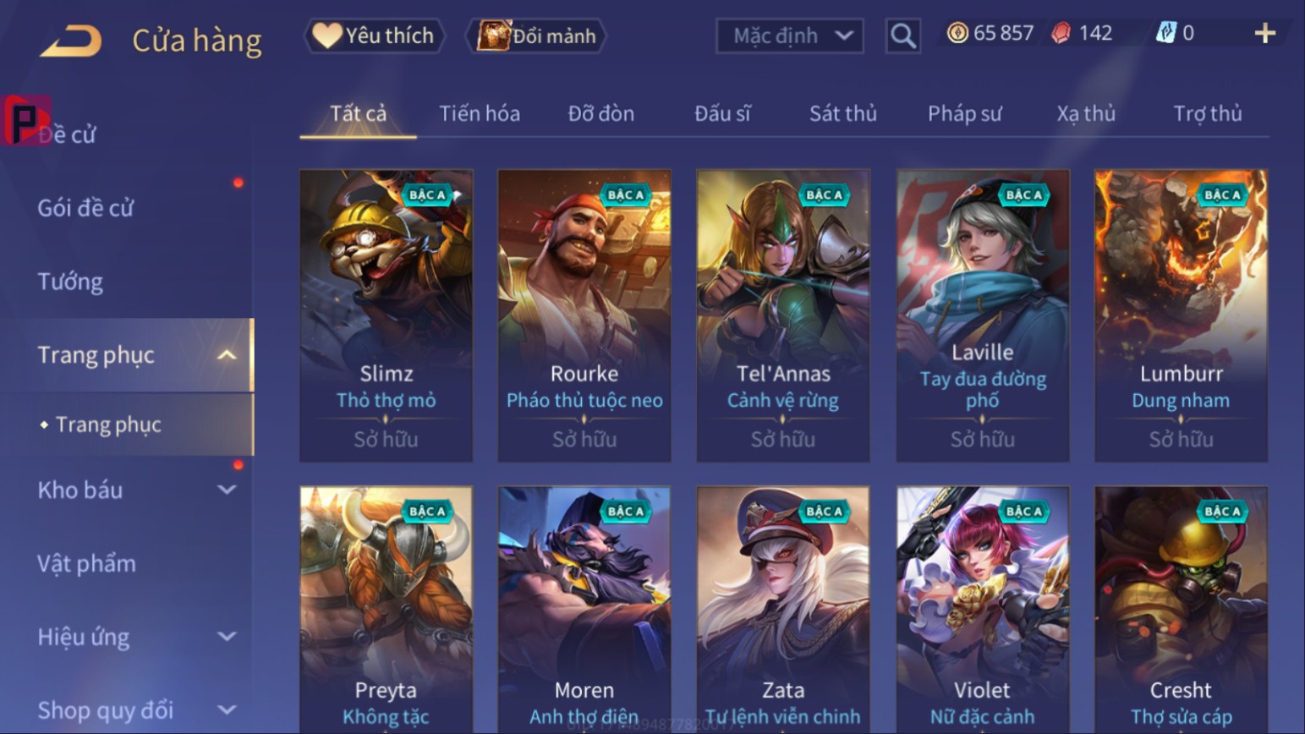
Task: Click the plus icon to add currency
Action: point(1264,33)
